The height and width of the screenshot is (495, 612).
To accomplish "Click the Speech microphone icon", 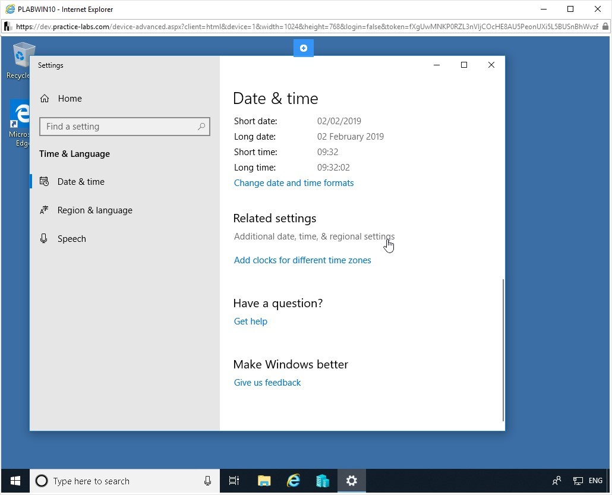I will click(44, 238).
